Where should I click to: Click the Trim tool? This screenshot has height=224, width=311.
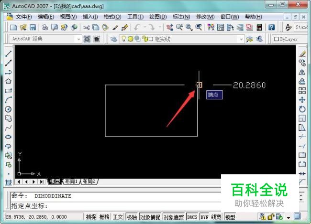[302, 137]
